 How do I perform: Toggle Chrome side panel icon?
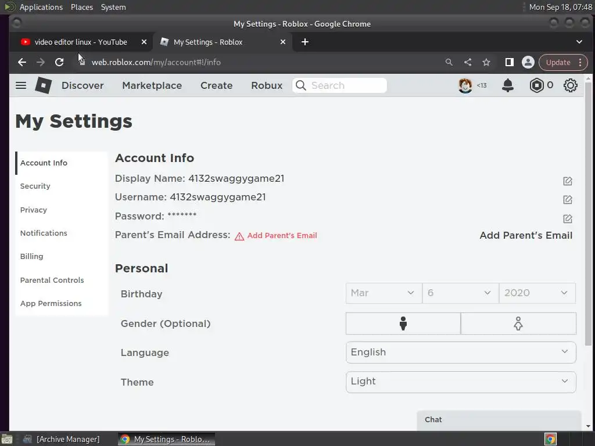tap(509, 62)
